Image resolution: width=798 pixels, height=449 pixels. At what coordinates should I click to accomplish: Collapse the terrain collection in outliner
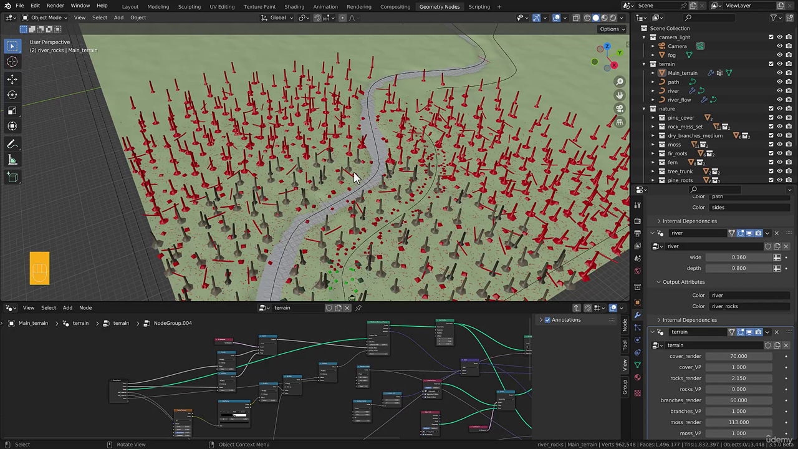point(644,64)
